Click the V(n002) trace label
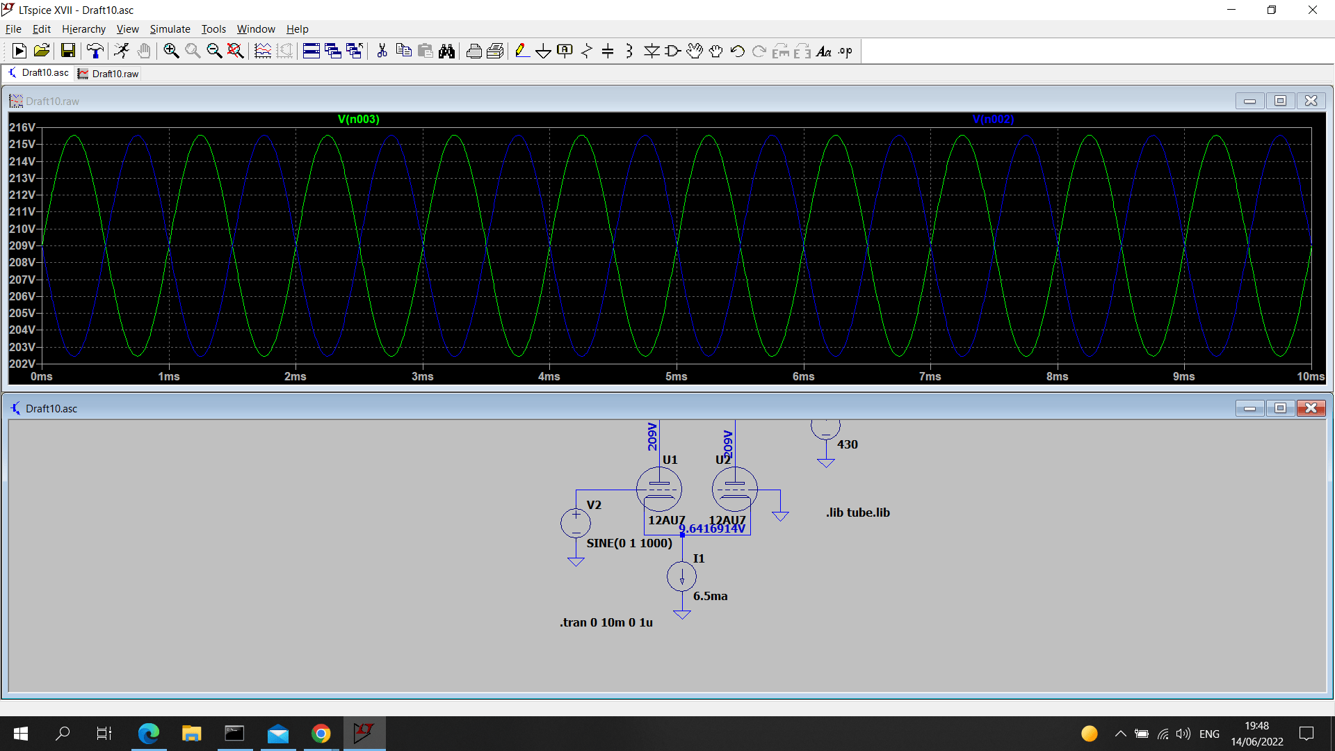This screenshot has width=1335, height=751. 993,119
